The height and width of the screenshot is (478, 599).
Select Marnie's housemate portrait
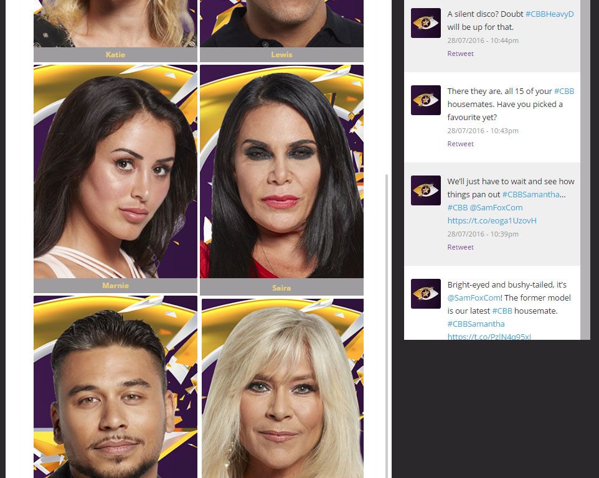coord(115,171)
